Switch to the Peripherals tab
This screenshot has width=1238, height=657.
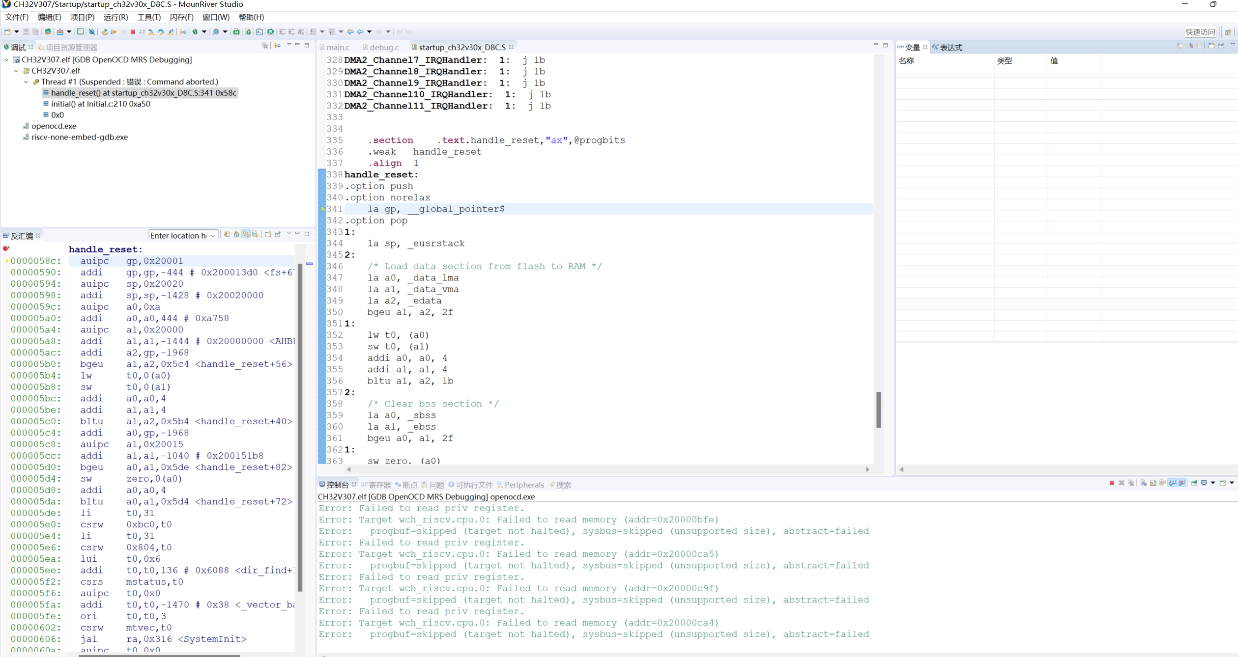point(520,485)
